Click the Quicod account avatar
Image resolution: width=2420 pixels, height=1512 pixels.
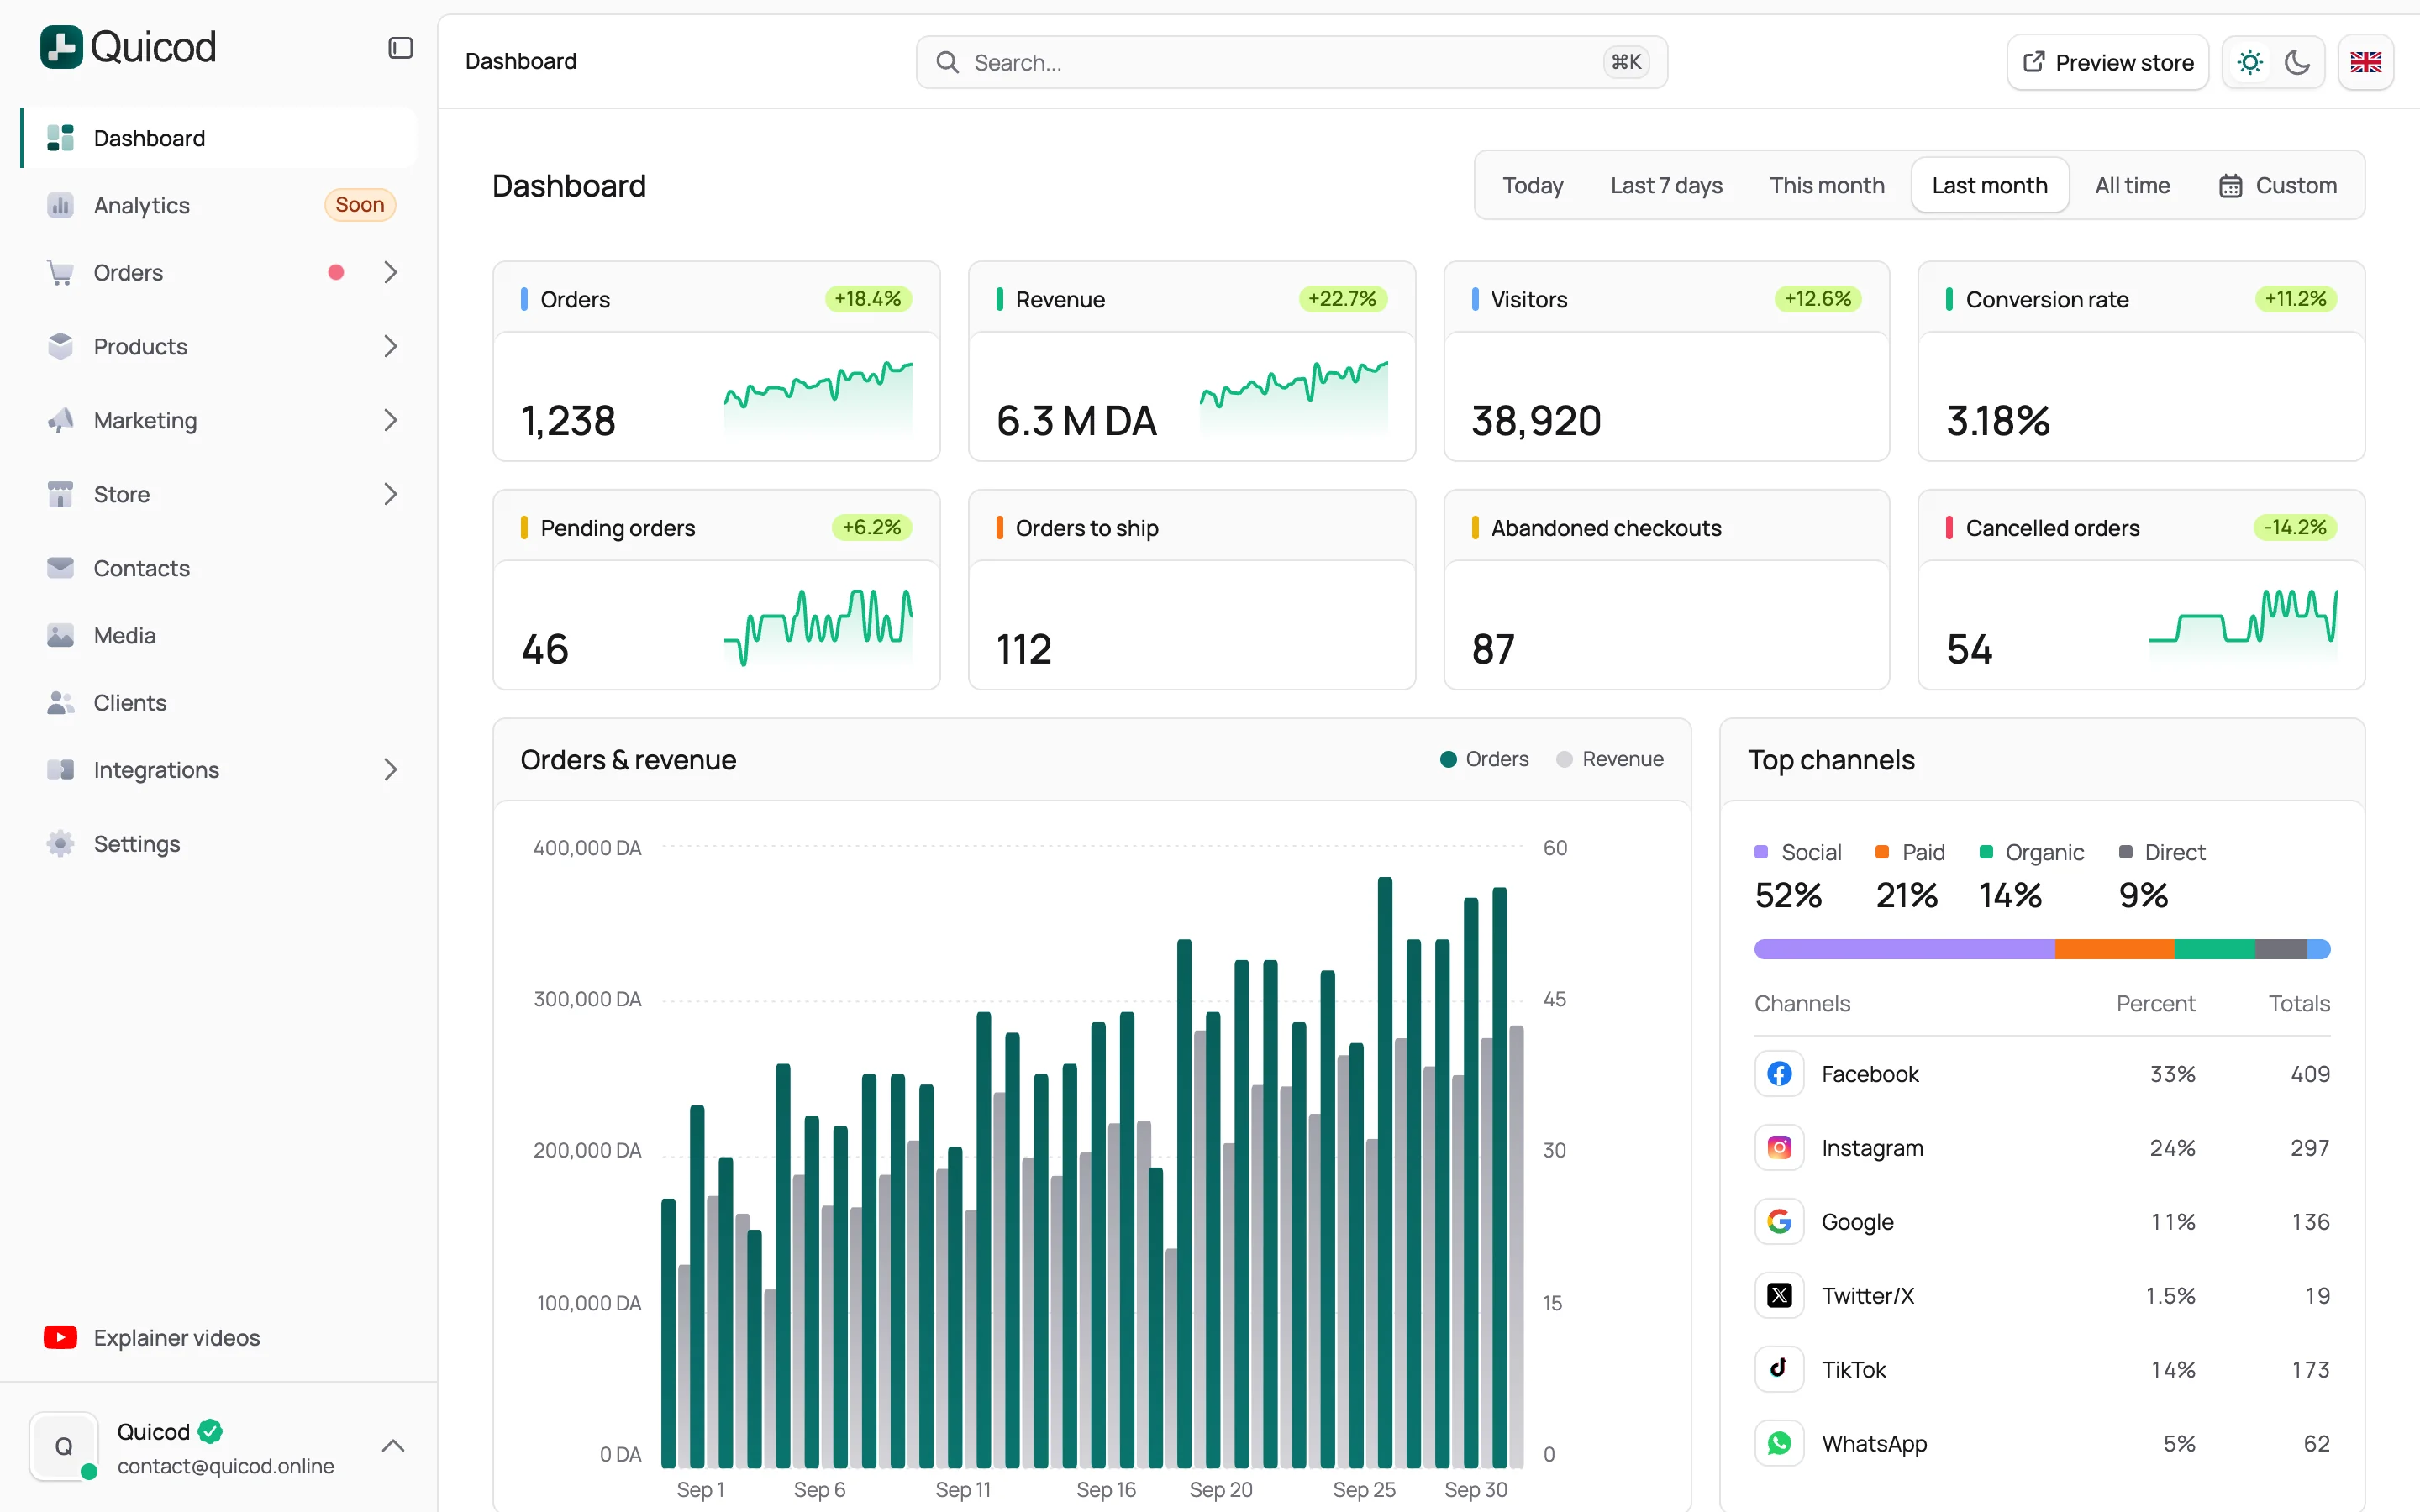point(64,1445)
